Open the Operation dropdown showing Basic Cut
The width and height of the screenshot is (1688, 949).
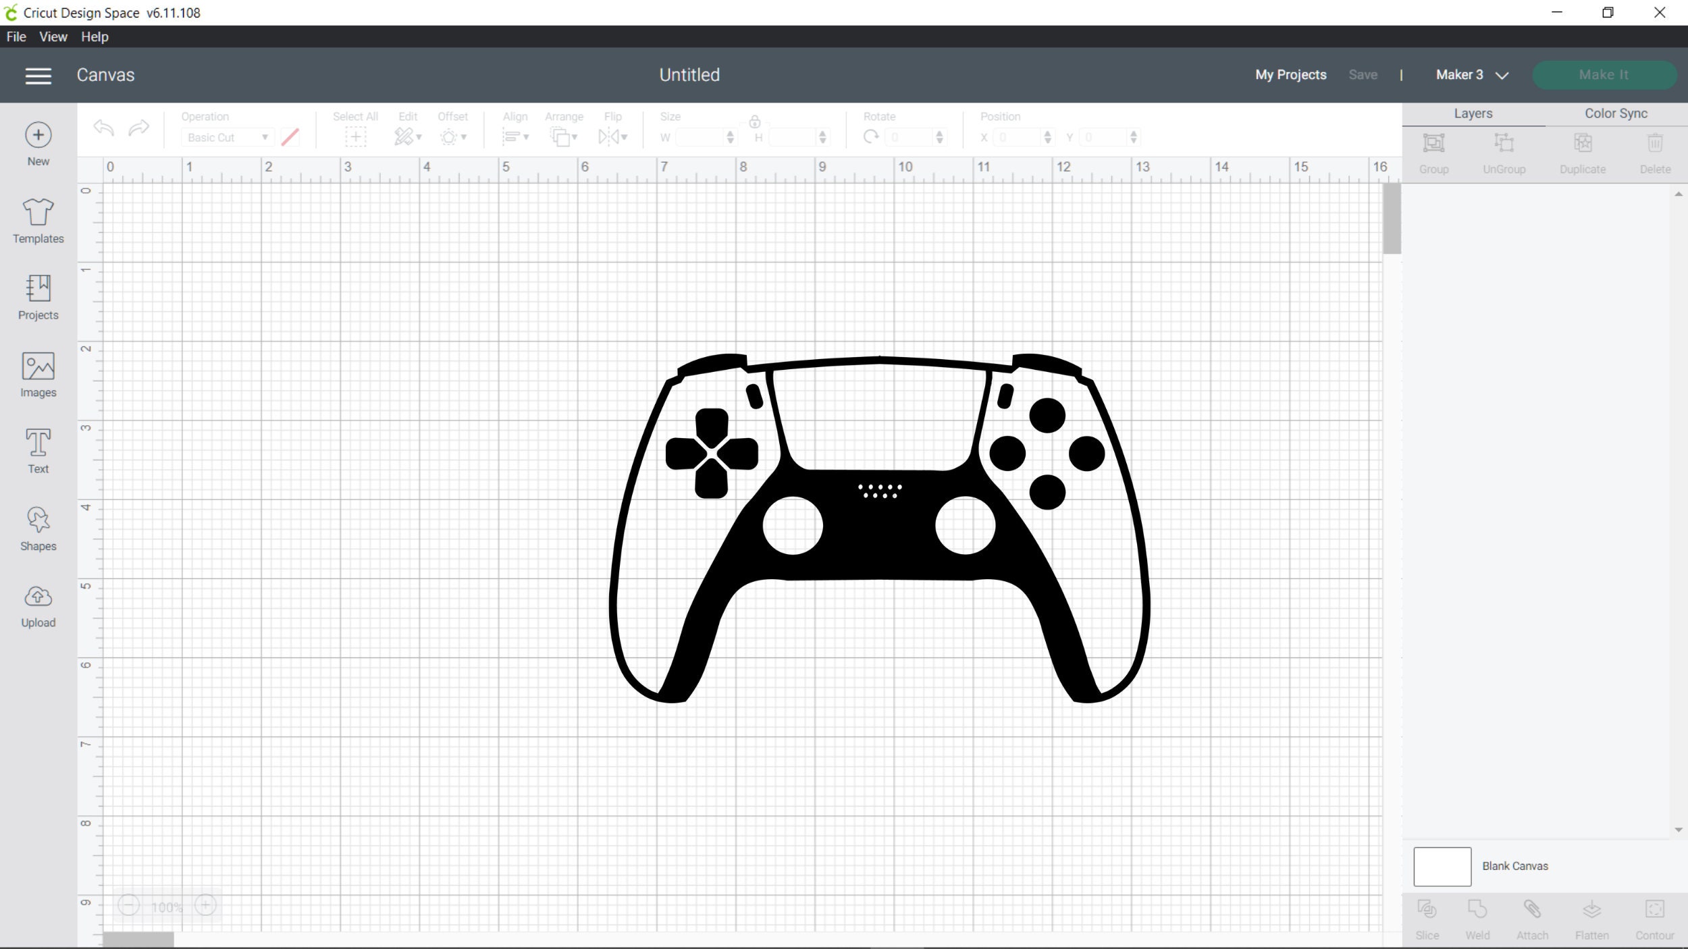tap(227, 137)
